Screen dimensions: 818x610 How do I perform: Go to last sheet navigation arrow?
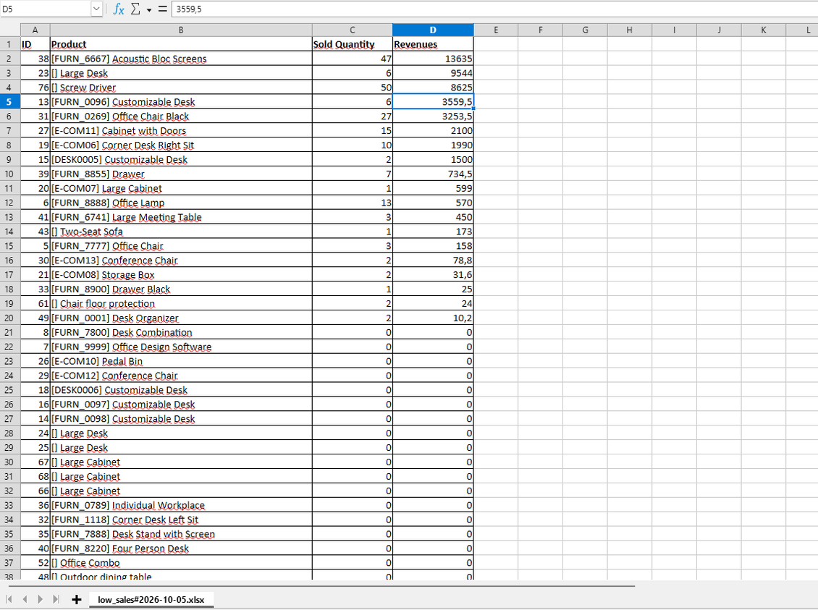coord(56,599)
